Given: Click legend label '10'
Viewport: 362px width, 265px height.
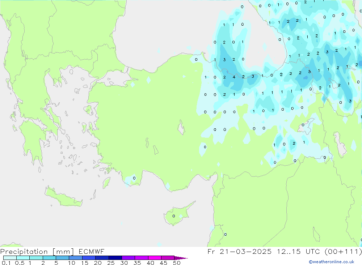Looking at the screenshot, I should pyautogui.click(x=72, y=263).
